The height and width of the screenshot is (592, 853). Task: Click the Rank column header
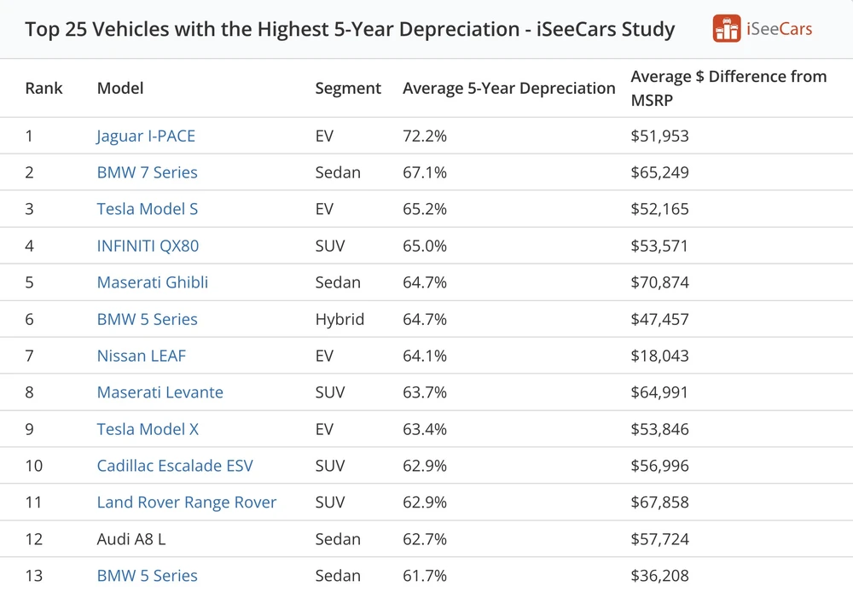(x=44, y=88)
